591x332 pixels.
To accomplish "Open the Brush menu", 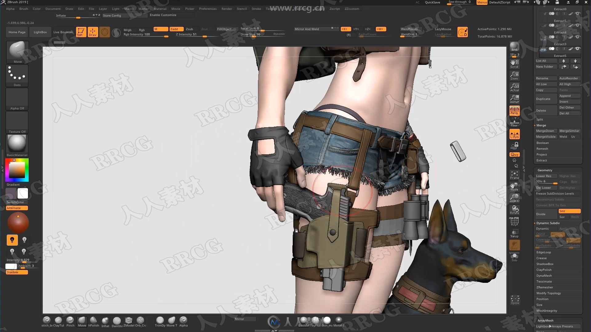I will coord(23,9).
